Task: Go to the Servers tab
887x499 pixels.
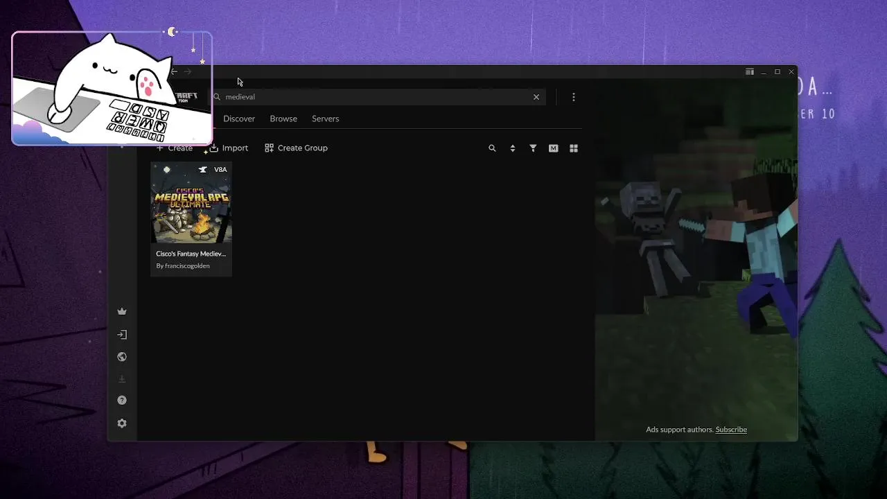Action: pos(325,119)
